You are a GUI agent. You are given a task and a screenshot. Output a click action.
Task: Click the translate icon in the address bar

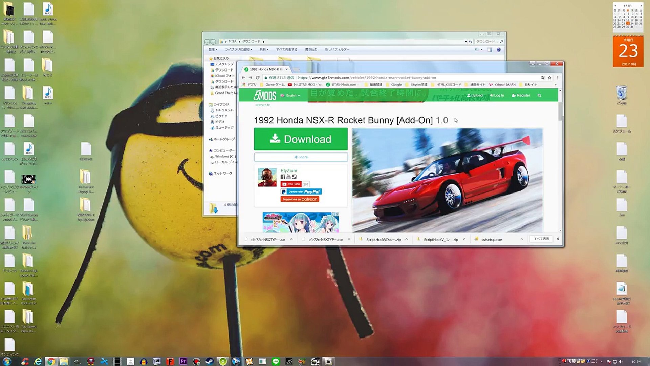point(543,78)
